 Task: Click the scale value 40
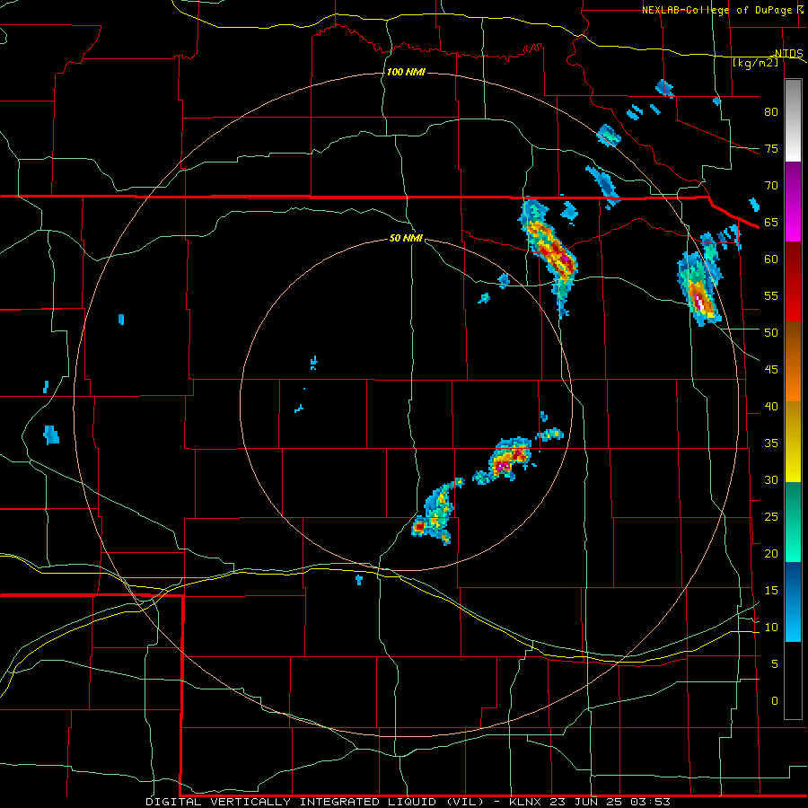tap(771, 407)
